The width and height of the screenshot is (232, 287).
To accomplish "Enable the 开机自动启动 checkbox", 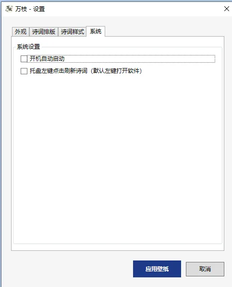I will pos(24,59).
